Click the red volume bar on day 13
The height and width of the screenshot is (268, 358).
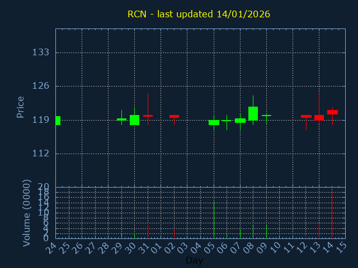[319, 231]
